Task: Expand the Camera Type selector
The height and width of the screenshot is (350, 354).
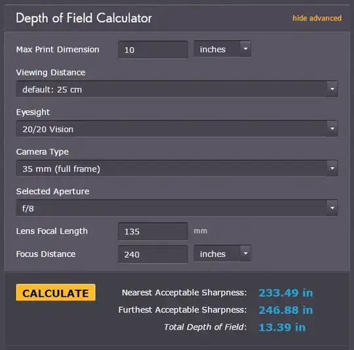Action: 177,168
